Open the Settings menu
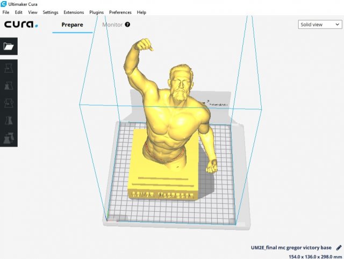This screenshot has height=259, width=344. click(x=50, y=12)
